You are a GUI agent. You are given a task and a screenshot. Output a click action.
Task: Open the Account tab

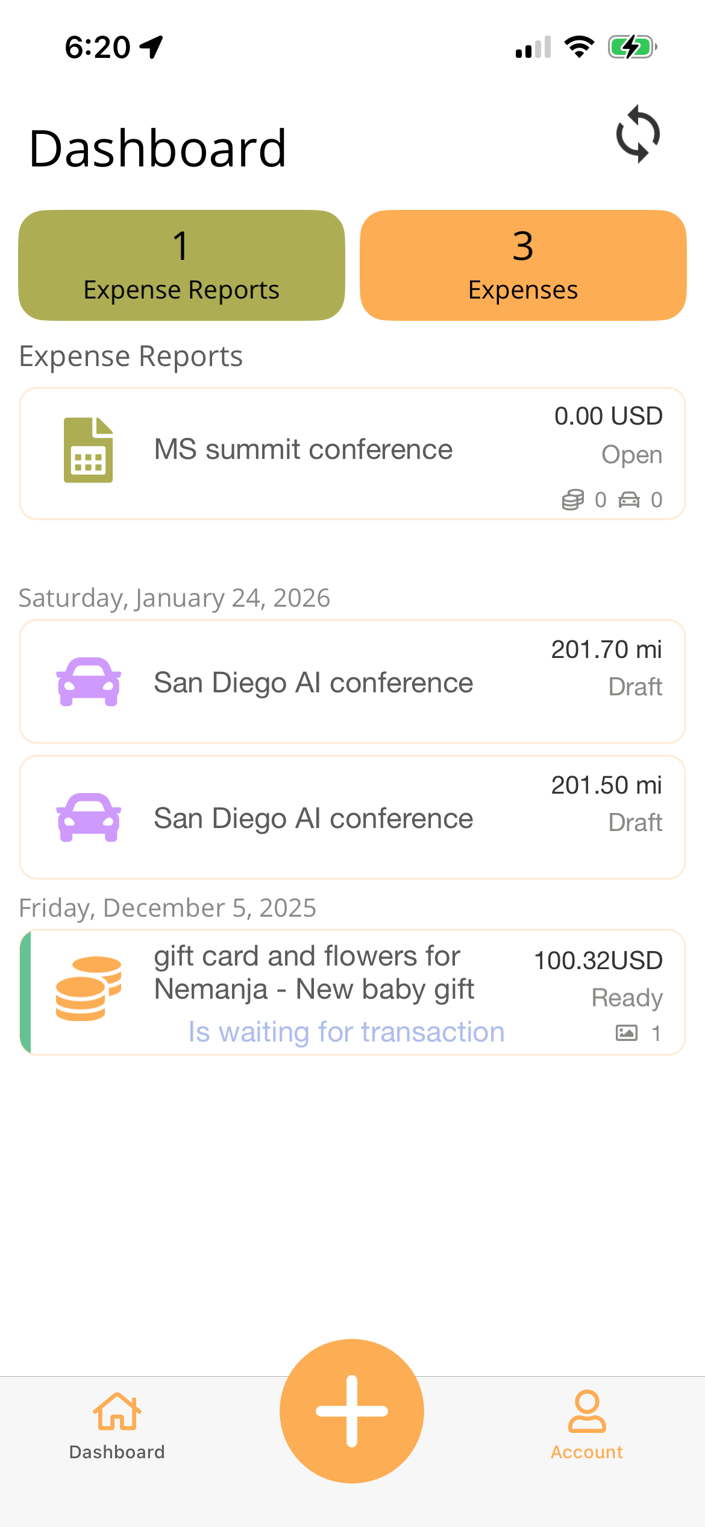tap(586, 1424)
